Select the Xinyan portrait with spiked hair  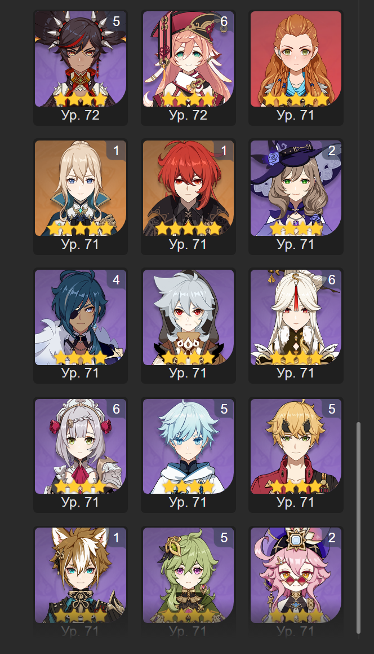[x=81, y=59]
